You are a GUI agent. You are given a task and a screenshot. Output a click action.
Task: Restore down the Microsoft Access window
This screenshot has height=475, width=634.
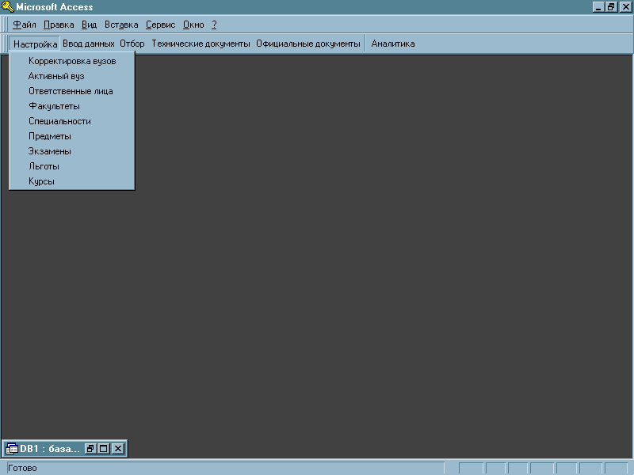[x=611, y=7]
